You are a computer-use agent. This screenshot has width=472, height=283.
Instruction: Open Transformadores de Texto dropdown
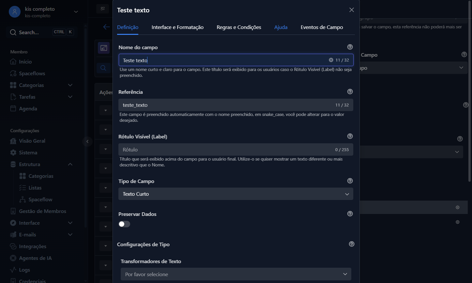(x=236, y=274)
